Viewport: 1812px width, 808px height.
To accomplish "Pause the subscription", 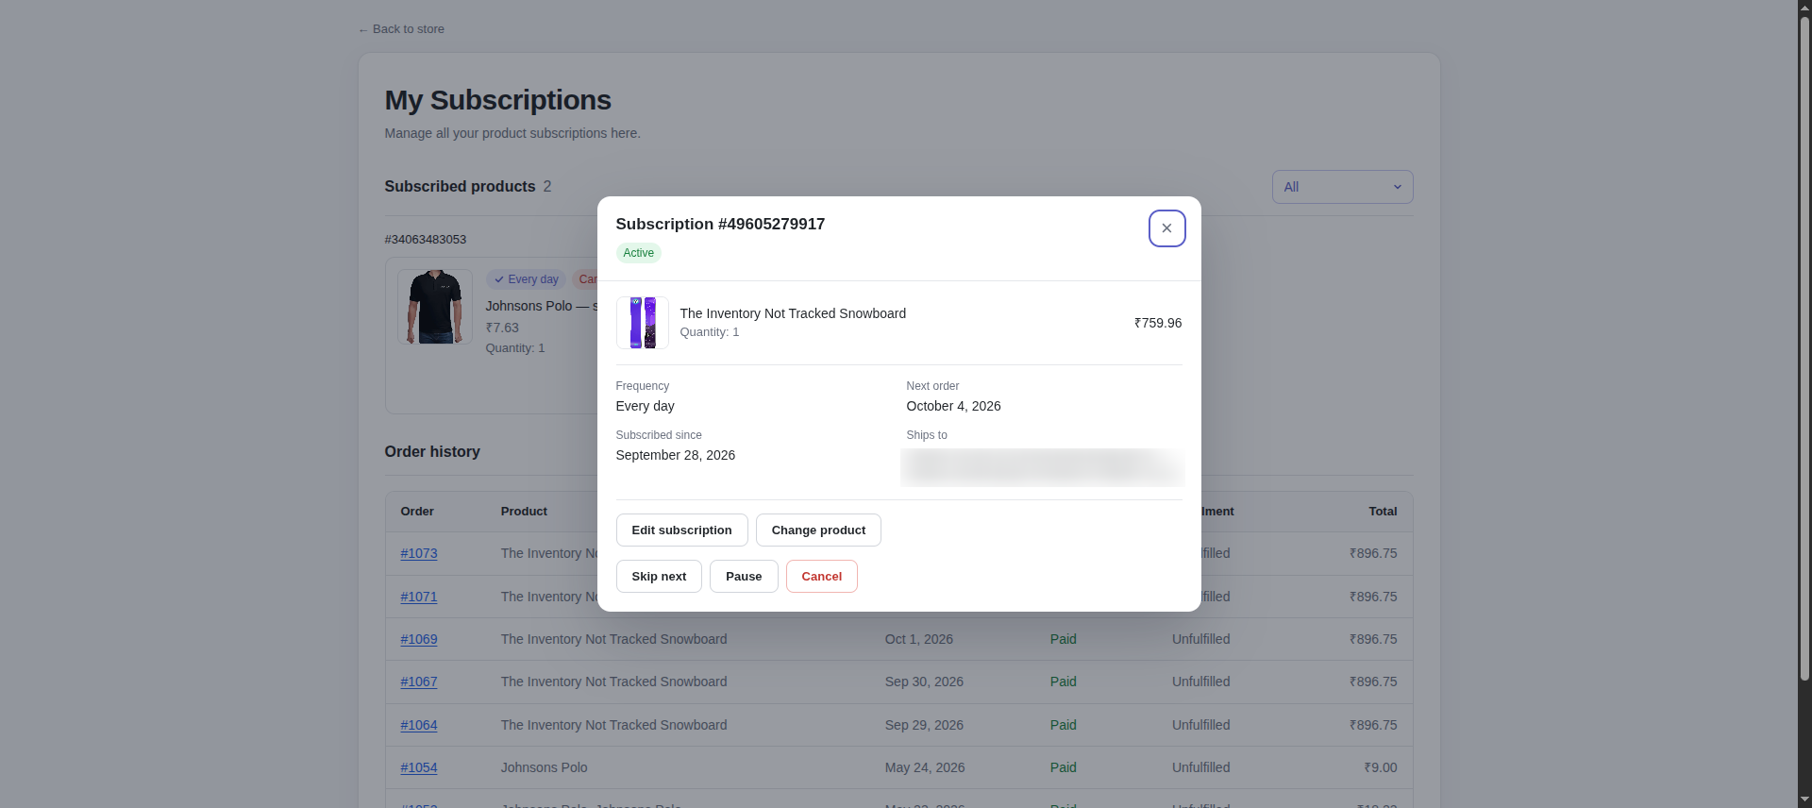I will coord(744,577).
